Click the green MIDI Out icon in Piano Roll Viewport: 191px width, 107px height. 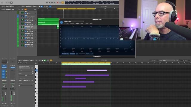point(45,60)
